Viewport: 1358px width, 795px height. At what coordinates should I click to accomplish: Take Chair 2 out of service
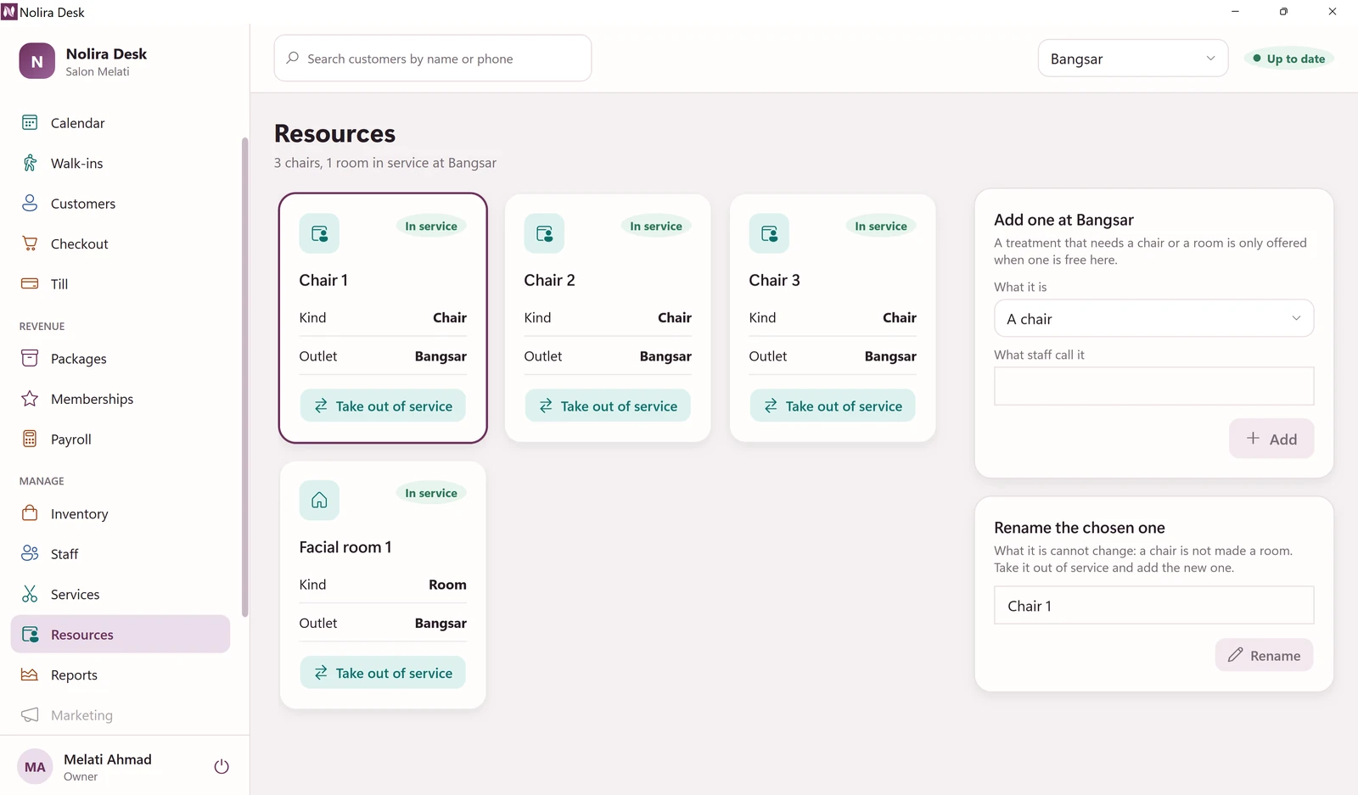pos(608,406)
